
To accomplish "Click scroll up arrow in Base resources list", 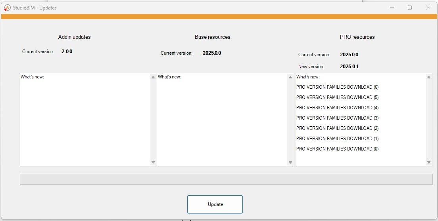I will point(290,77).
